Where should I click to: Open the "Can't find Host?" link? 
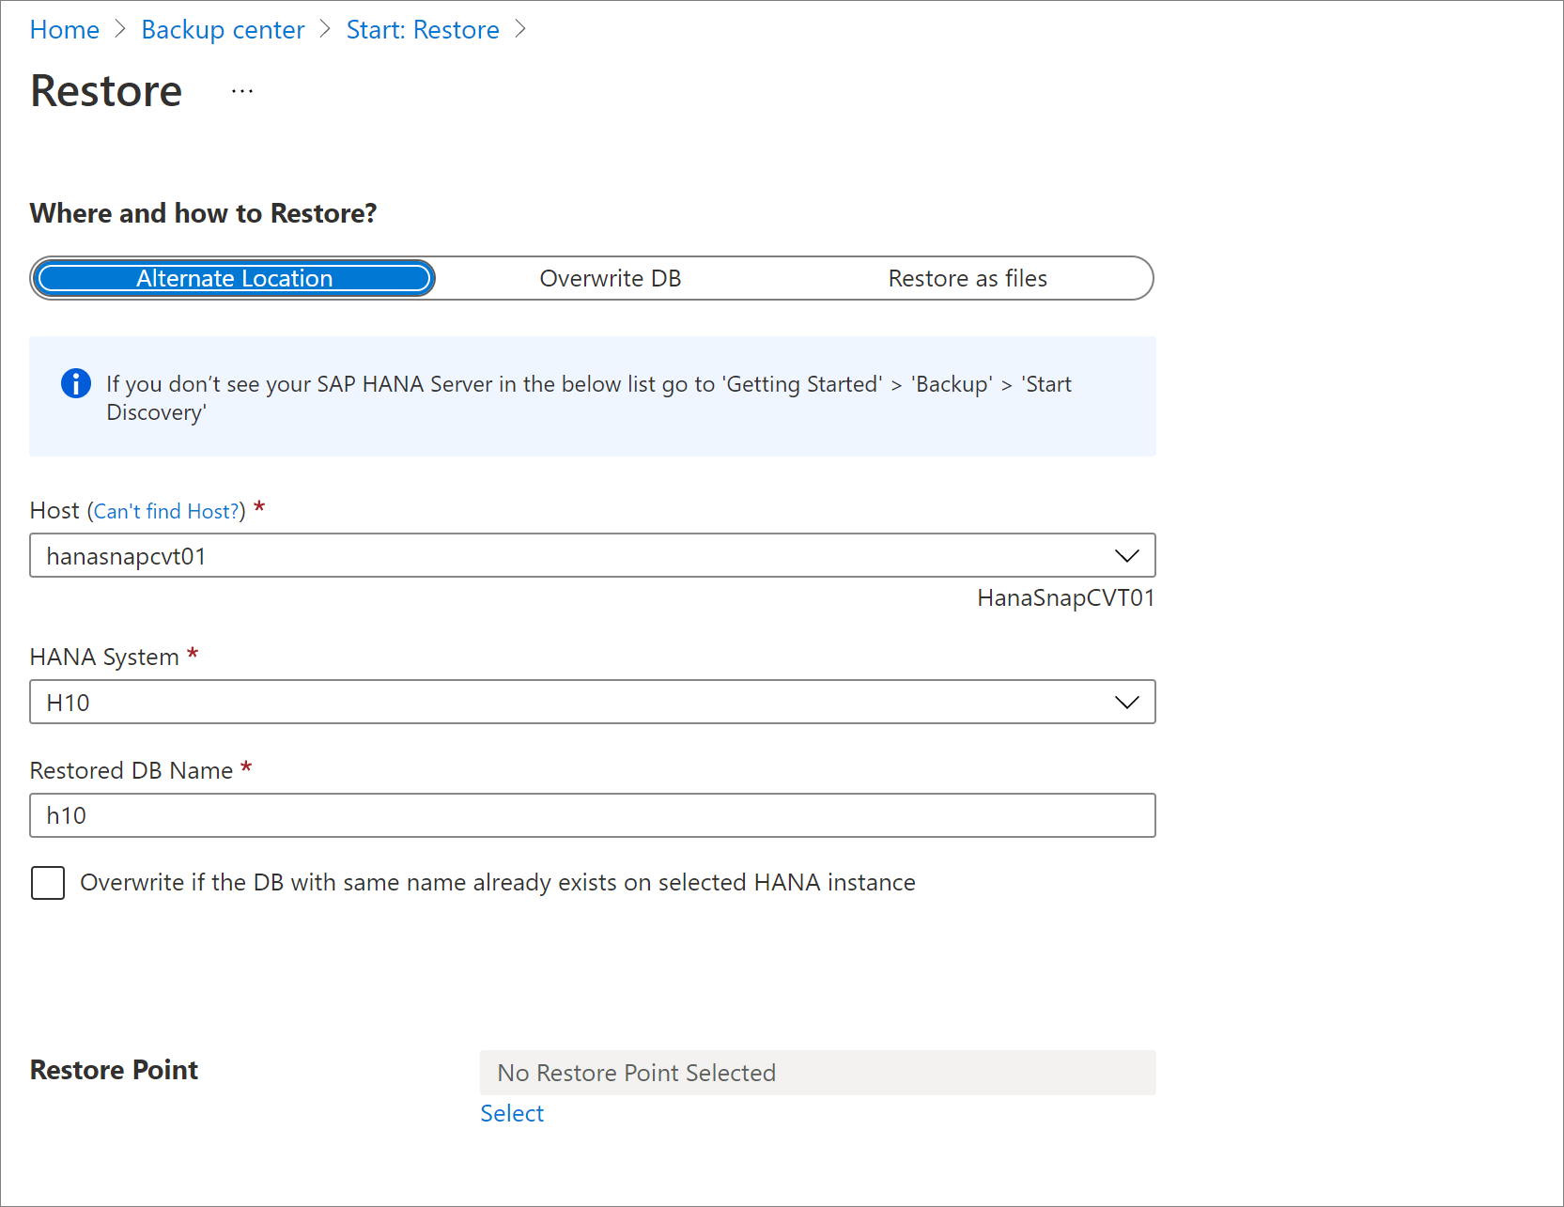click(165, 510)
